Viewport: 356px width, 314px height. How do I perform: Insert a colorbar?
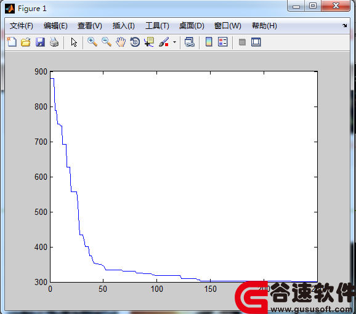point(209,42)
